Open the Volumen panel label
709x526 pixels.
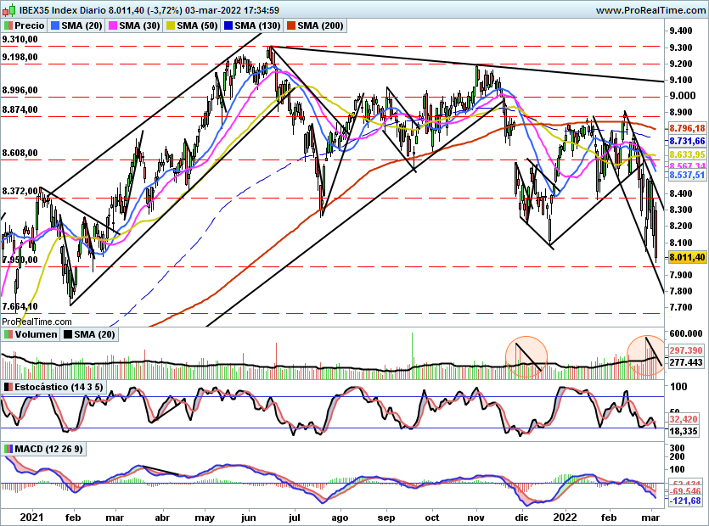pyautogui.click(x=37, y=334)
